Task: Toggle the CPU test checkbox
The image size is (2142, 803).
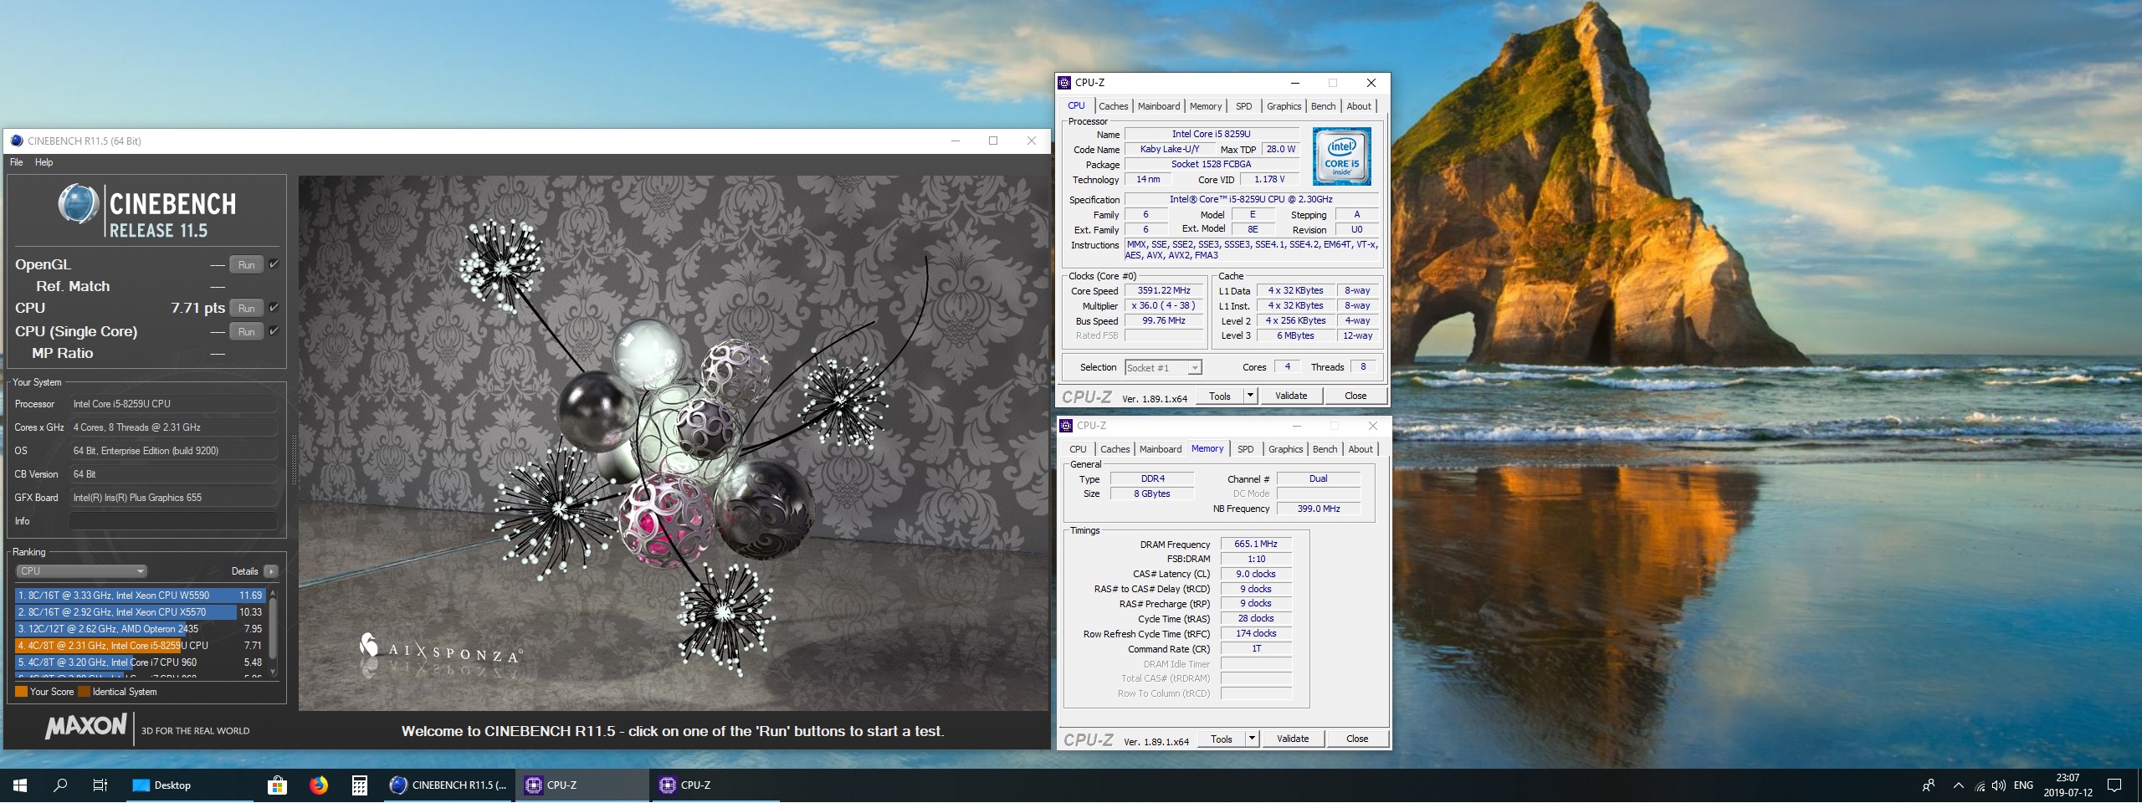Action: 274,308
